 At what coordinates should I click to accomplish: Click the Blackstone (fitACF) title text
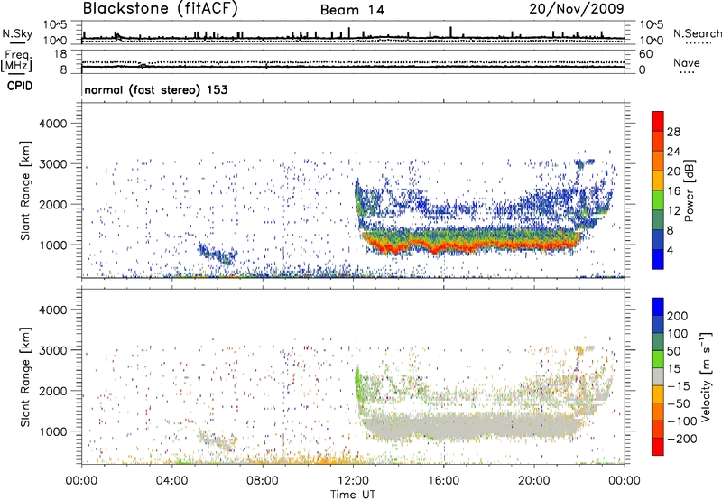click(x=161, y=9)
